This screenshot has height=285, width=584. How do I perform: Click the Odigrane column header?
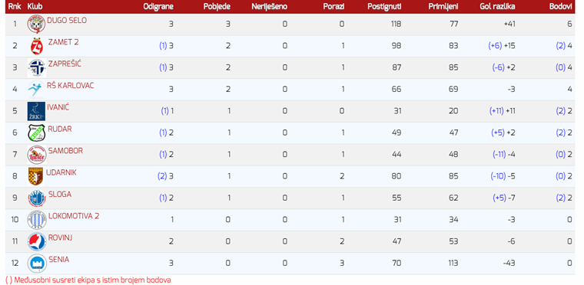(x=158, y=7)
